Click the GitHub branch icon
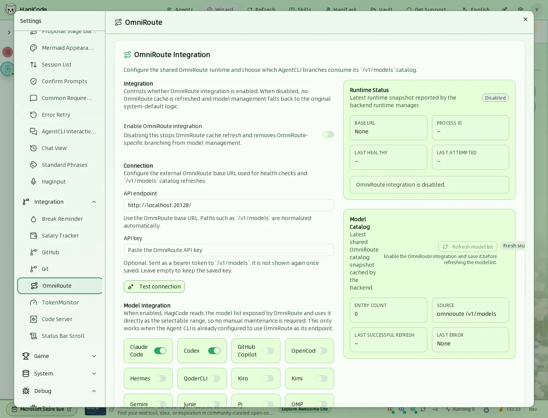This screenshot has height=418, width=548. [x=33, y=252]
